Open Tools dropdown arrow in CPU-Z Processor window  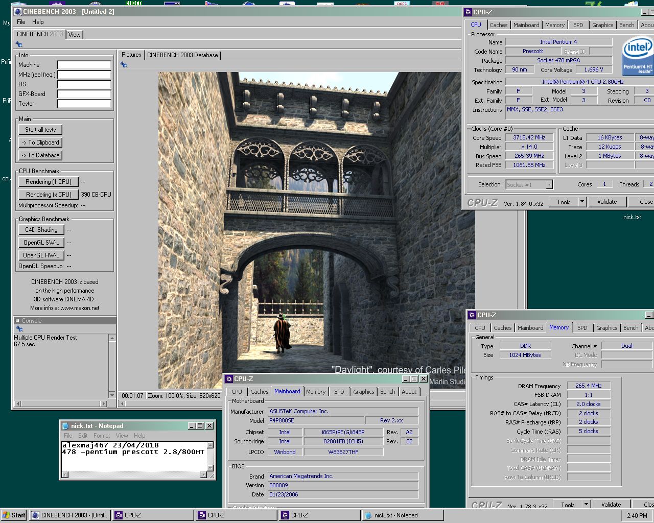pos(581,202)
